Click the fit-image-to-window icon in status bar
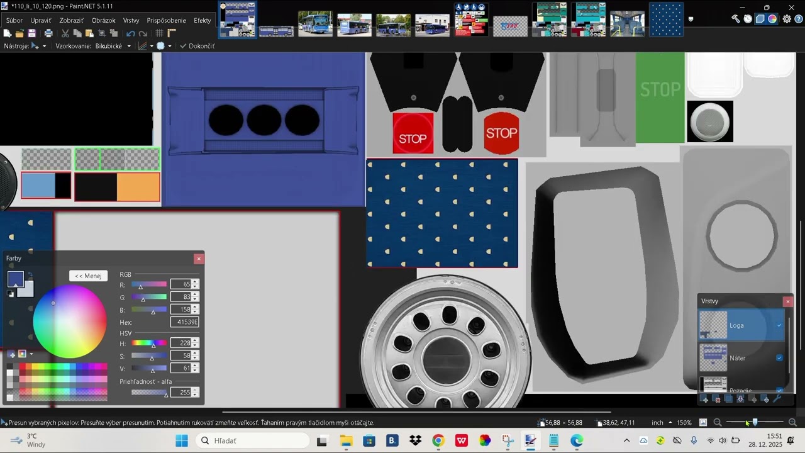This screenshot has width=805, height=453. pyautogui.click(x=703, y=422)
